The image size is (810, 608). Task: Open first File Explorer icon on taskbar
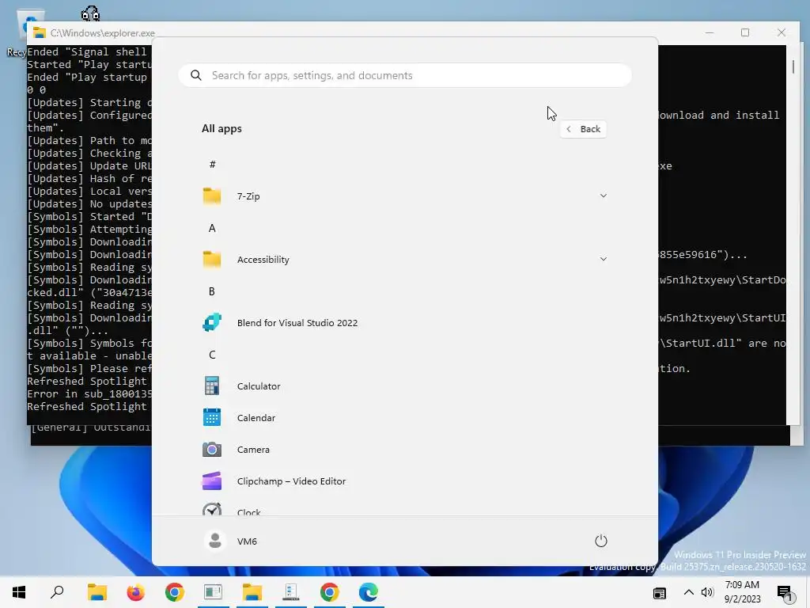pos(97,592)
